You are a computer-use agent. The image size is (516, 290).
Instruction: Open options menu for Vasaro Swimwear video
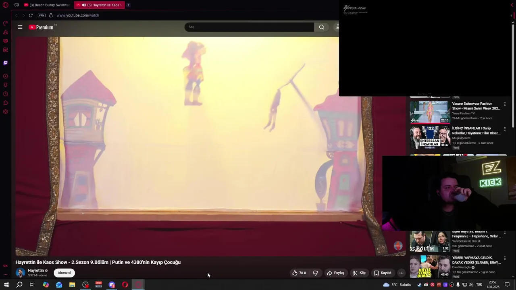(x=505, y=104)
